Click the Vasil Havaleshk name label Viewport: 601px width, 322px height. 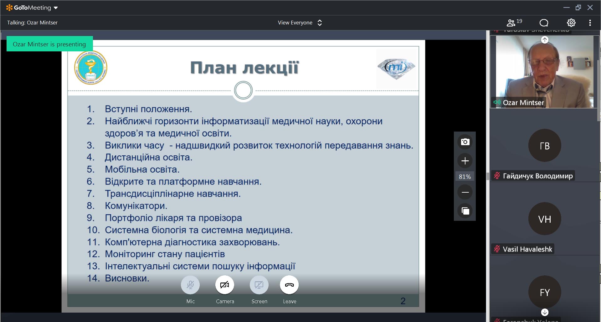point(527,249)
